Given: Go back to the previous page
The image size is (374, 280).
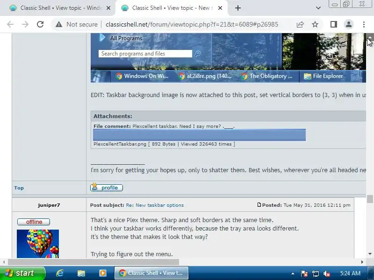Looking at the screenshot, I should point(10,24).
